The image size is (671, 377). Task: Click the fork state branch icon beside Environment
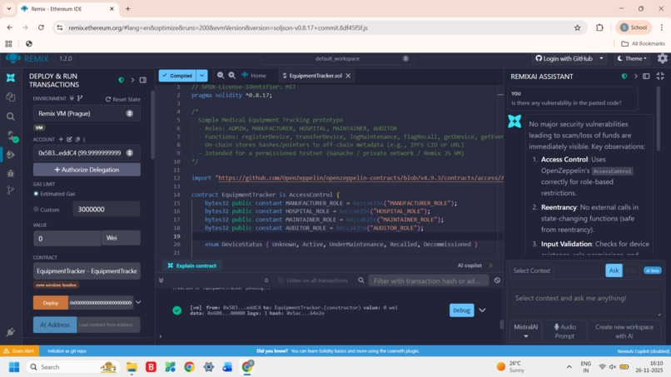click(x=80, y=98)
